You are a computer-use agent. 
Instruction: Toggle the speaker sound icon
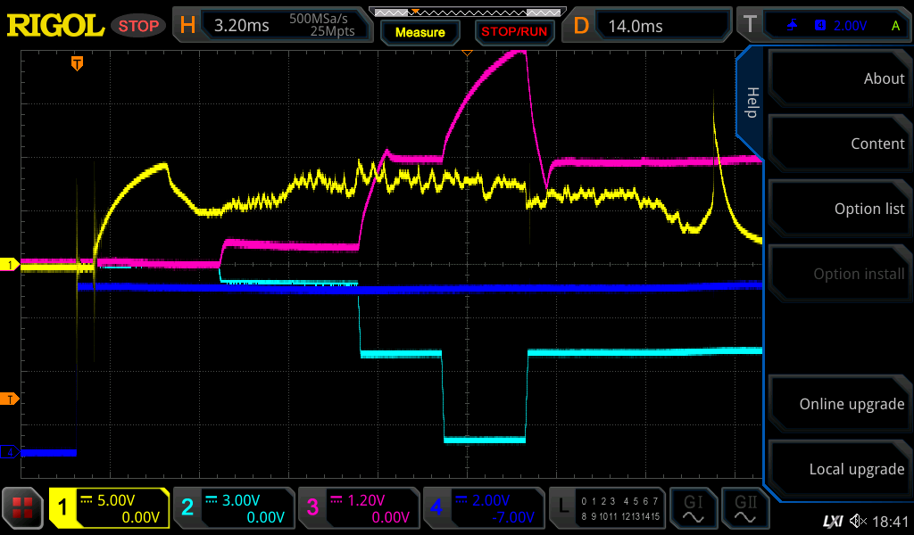pyautogui.click(x=858, y=521)
